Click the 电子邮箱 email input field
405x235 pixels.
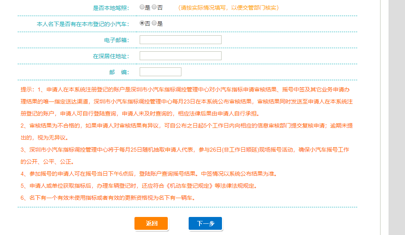(180, 39)
